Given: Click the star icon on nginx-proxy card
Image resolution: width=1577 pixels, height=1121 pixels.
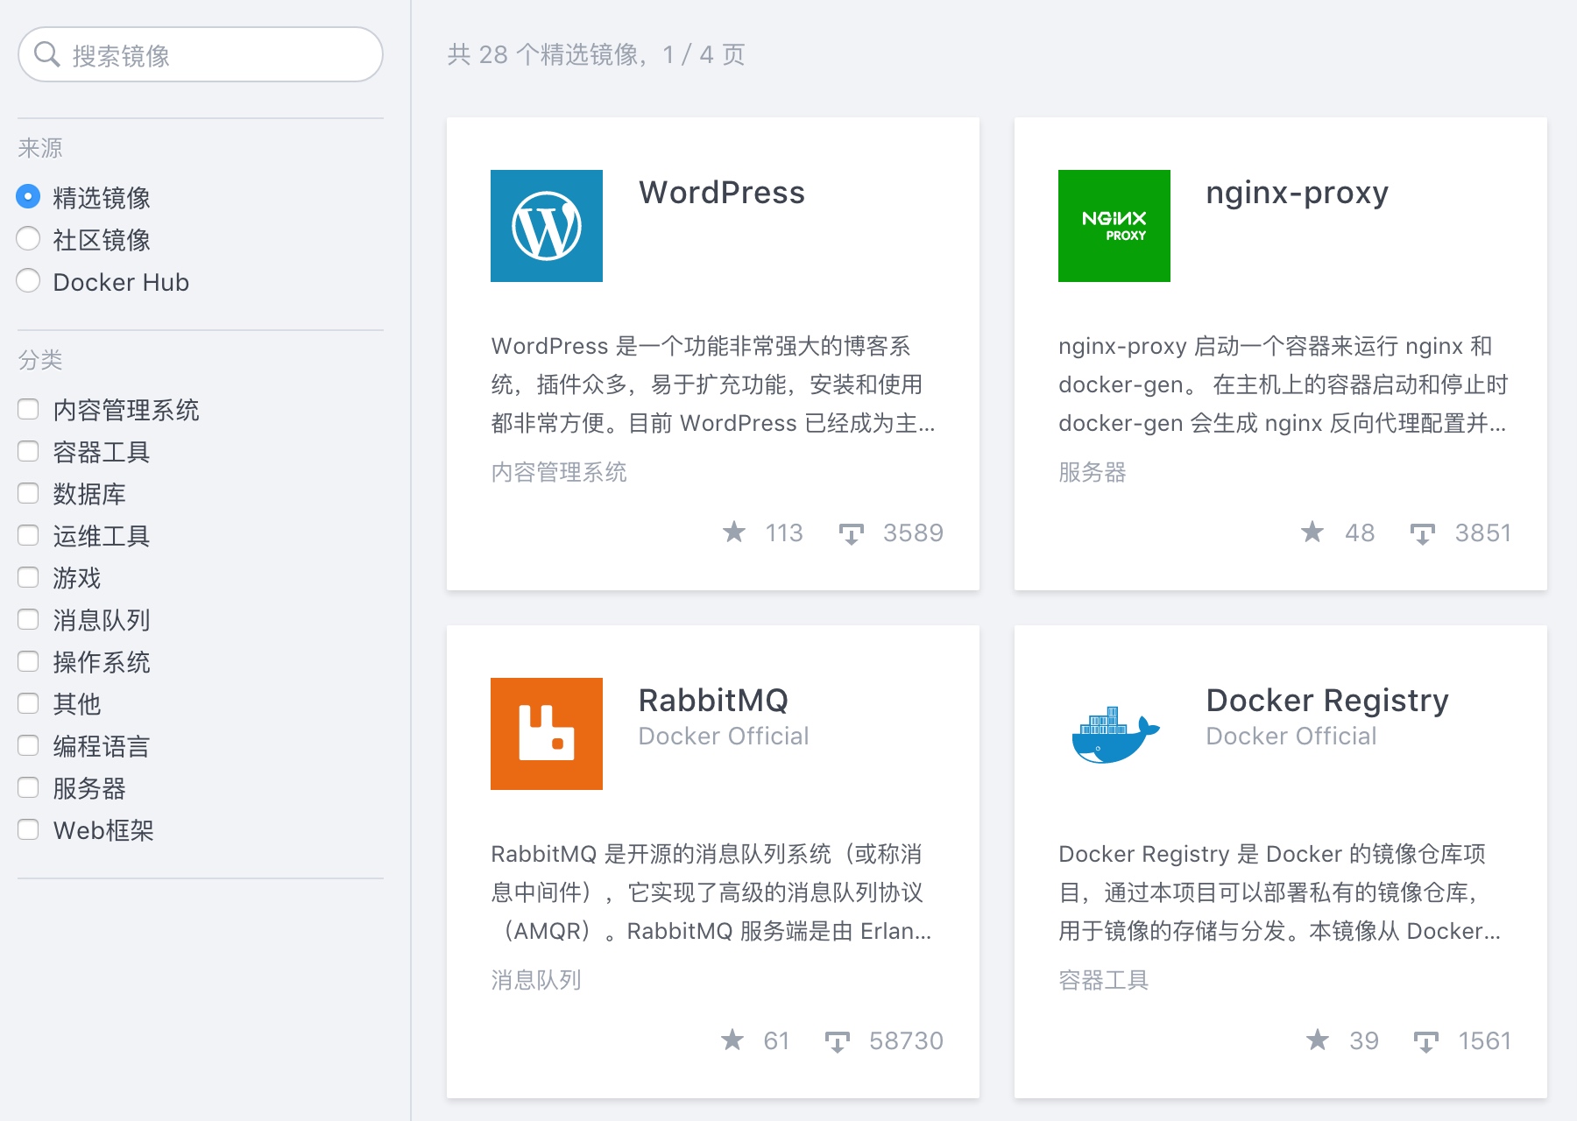Looking at the screenshot, I should tap(1312, 532).
